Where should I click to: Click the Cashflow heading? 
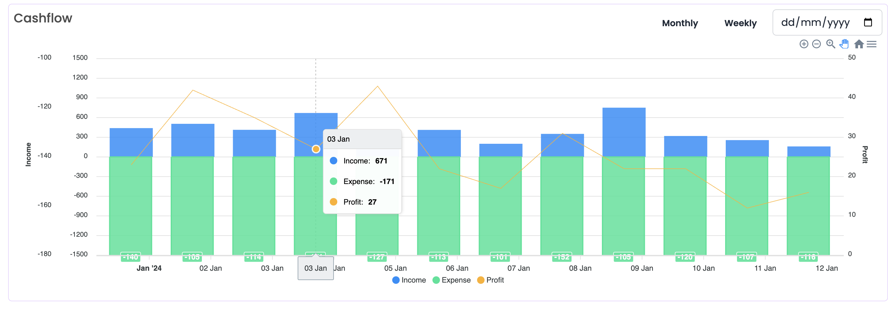[x=43, y=18]
